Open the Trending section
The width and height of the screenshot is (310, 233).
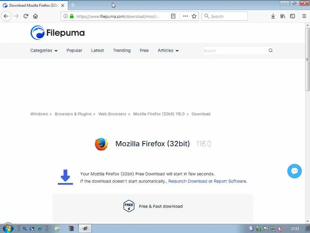(x=122, y=51)
